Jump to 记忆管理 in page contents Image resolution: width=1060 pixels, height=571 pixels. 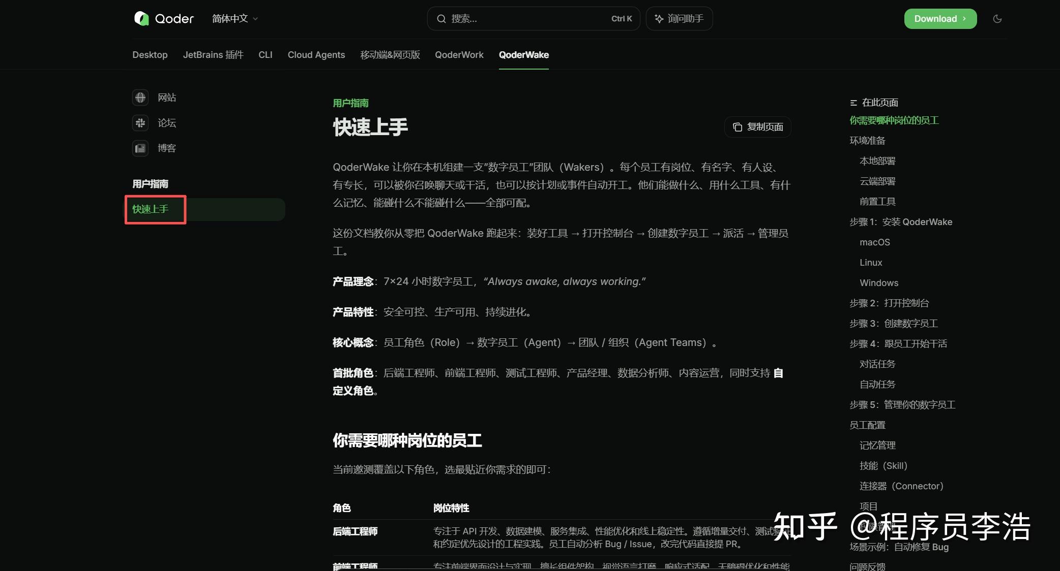877,446
